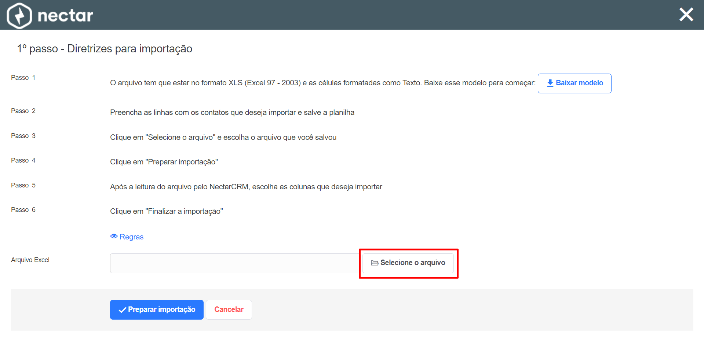Download the template via Baixar modelo
Screen dimensions: 704x350
(x=574, y=83)
